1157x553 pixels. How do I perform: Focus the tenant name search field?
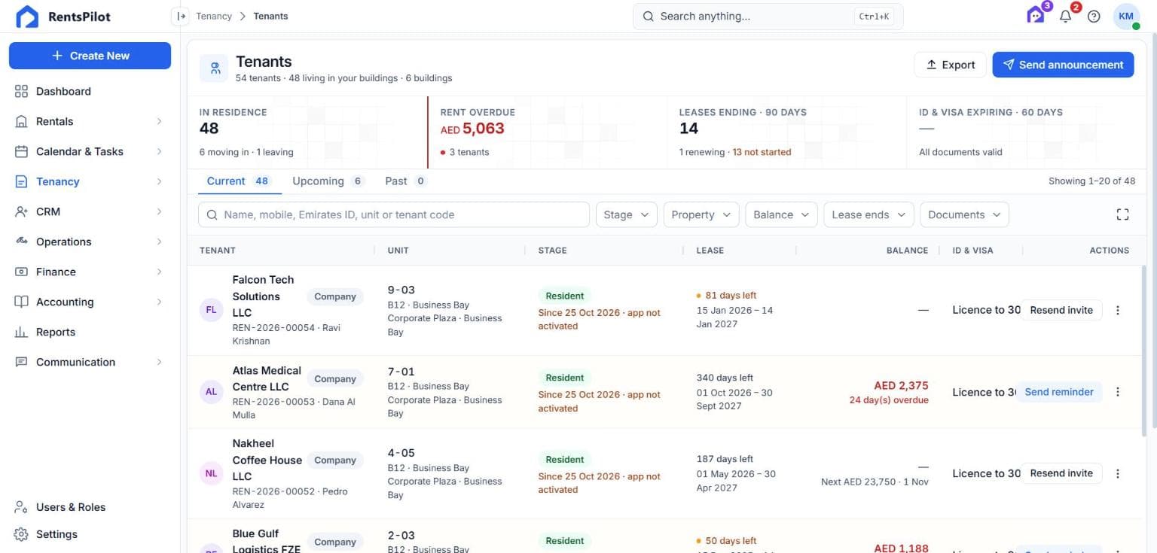point(394,214)
